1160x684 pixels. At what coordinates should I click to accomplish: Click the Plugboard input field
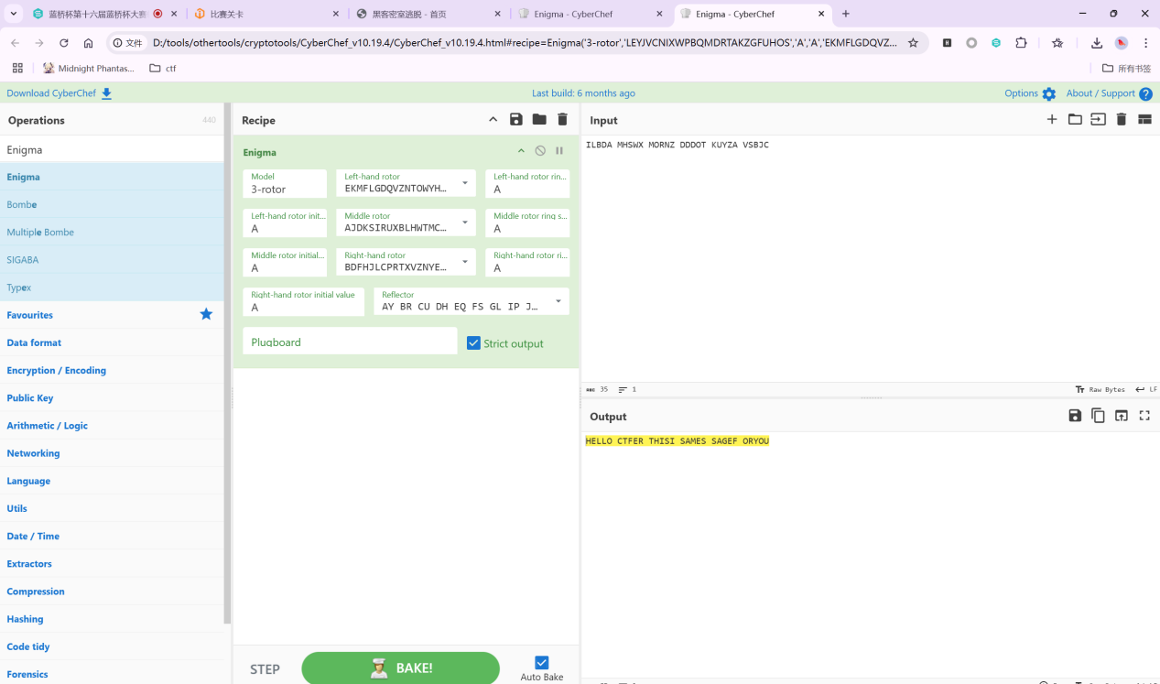click(350, 342)
